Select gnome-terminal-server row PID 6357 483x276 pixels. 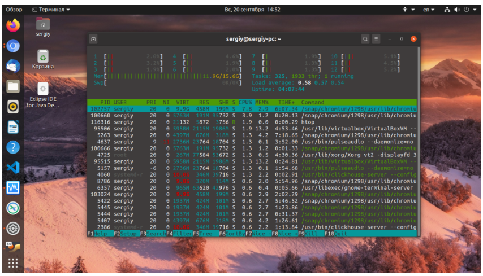(x=252, y=188)
